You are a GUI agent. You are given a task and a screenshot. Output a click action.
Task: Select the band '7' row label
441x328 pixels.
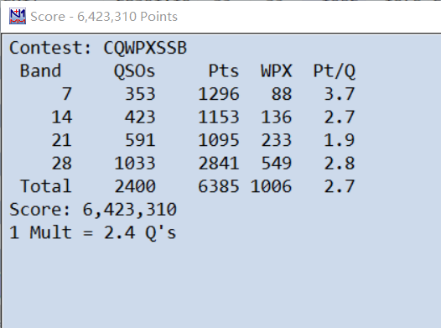click(66, 94)
